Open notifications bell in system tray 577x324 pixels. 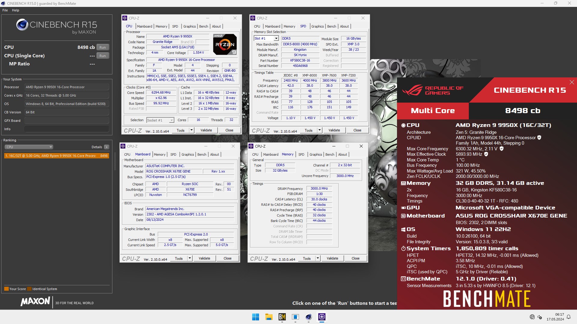(x=569, y=317)
